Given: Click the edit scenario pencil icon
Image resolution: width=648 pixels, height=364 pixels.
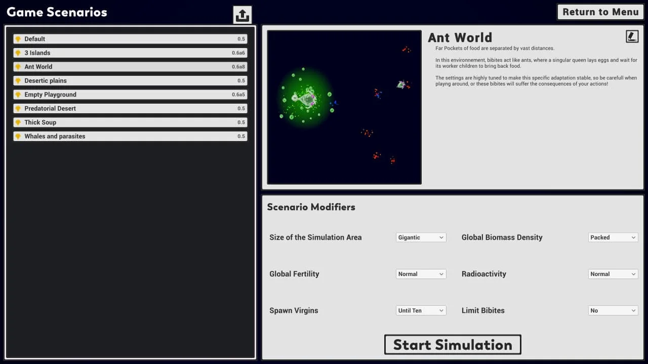Looking at the screenshot, I should [631, 36].
